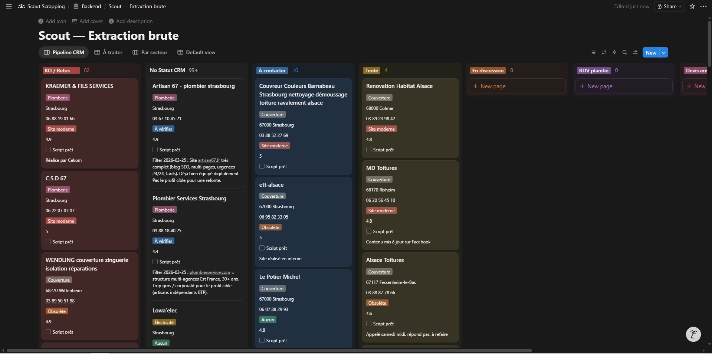Viewport: 712px width, 354px height.
Task: Switch to the Par secteur view
Action: point(150,52)
